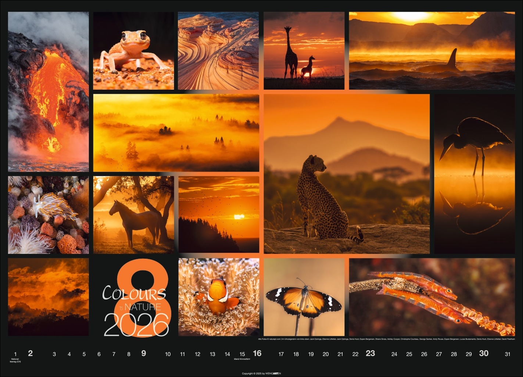Click the sitting cheetah photo
The image size is (523, 377).
click(347, 174)
